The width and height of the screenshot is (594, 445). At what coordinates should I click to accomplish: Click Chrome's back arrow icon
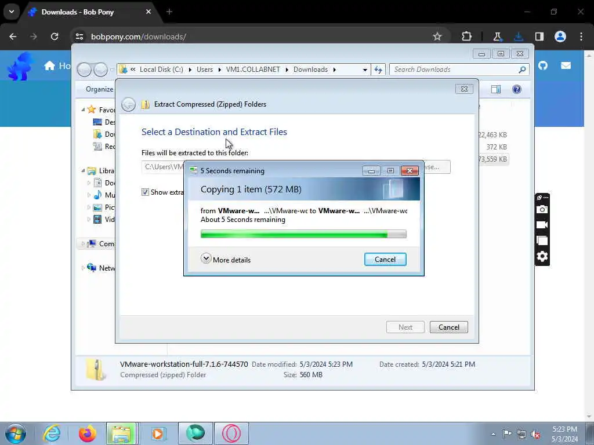(13, 37)
